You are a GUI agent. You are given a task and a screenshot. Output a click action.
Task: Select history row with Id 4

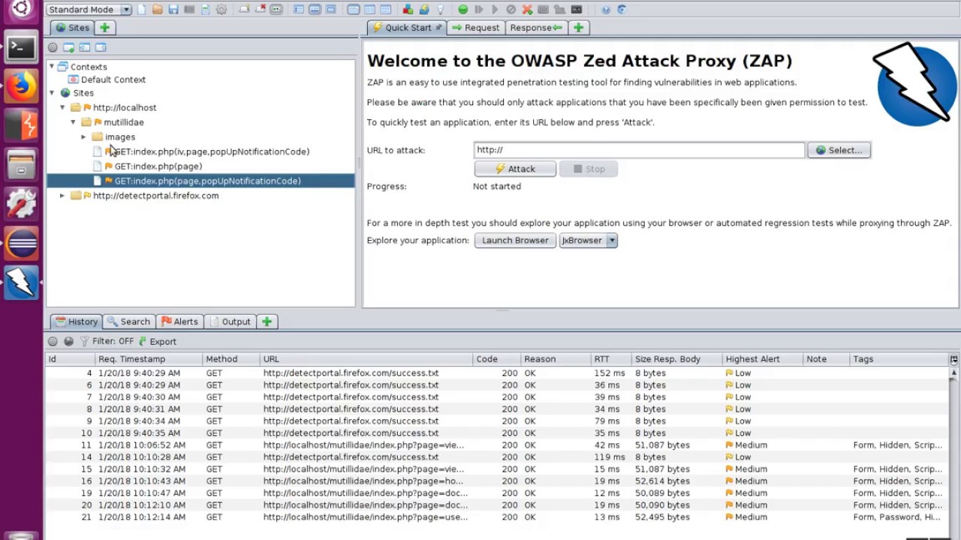click(498, 373)
